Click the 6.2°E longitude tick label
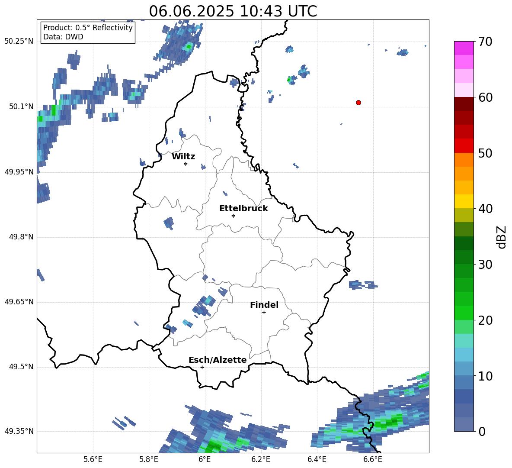The height and width of the screenshot is (468, 512). click(261, 459)
